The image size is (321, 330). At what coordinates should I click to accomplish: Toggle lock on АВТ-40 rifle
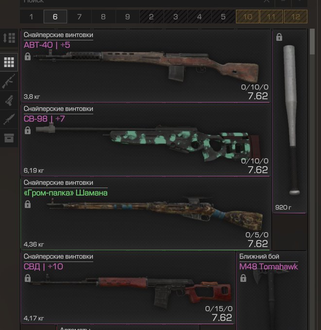[x=28, y=56]
